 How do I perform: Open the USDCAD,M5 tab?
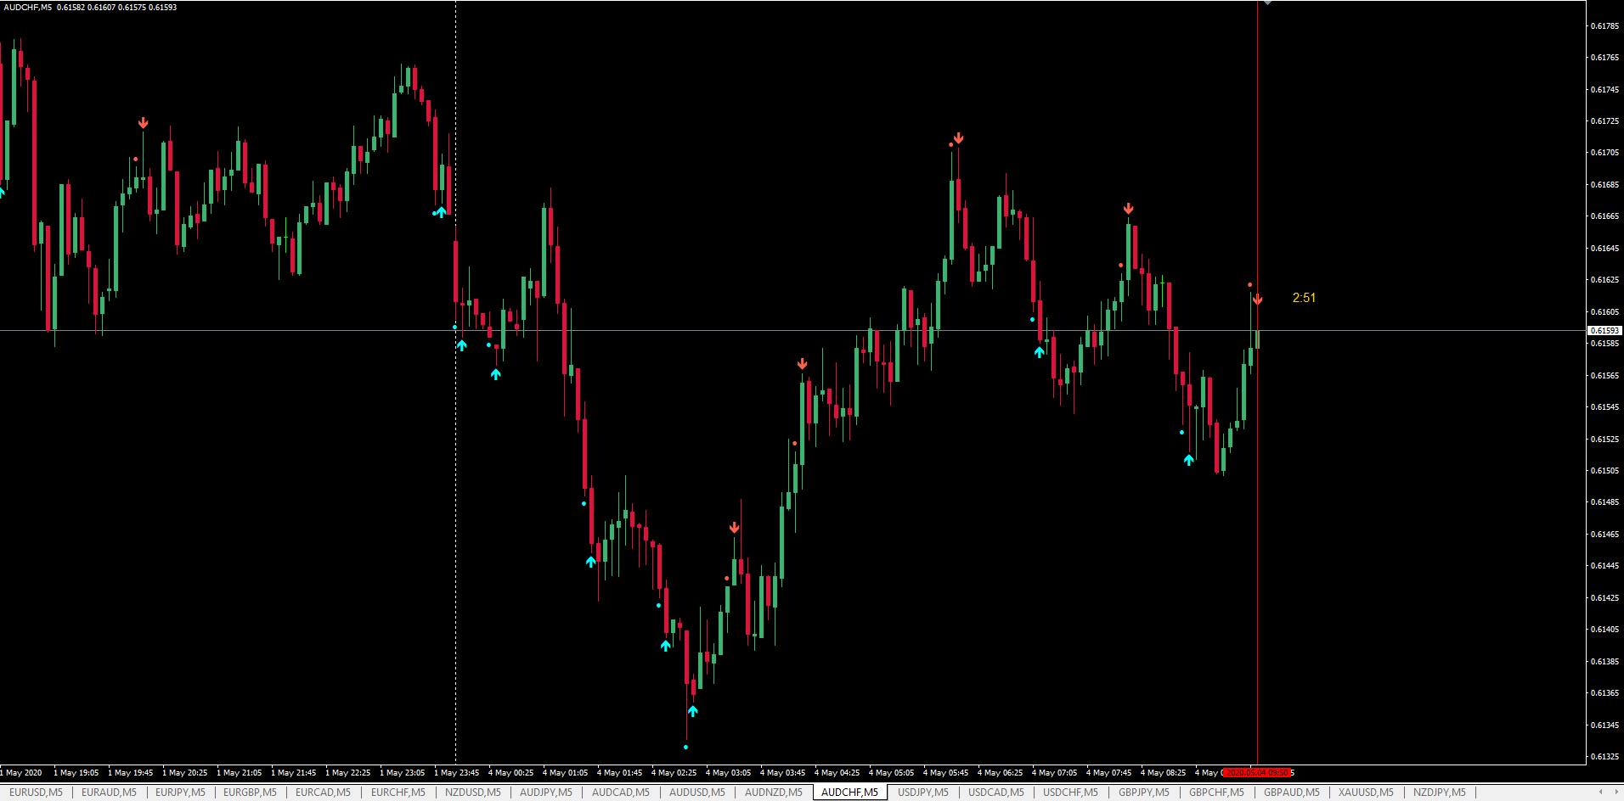click(x=995, y=793)
